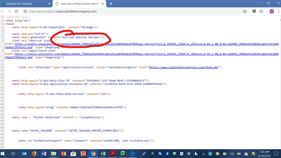Open the People icon in the taskbar

[144, 154]
